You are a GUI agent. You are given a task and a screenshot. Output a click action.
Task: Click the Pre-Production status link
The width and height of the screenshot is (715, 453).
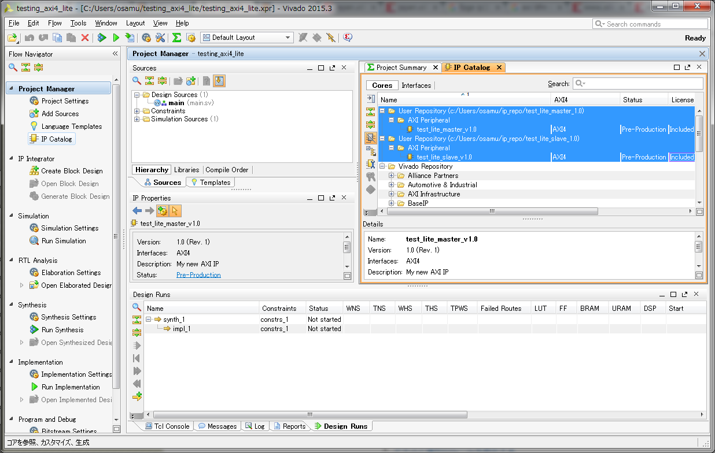198,275
